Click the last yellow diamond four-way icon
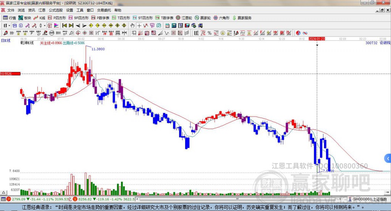Screen dimensions: 391x211 (x=124, y=26)
